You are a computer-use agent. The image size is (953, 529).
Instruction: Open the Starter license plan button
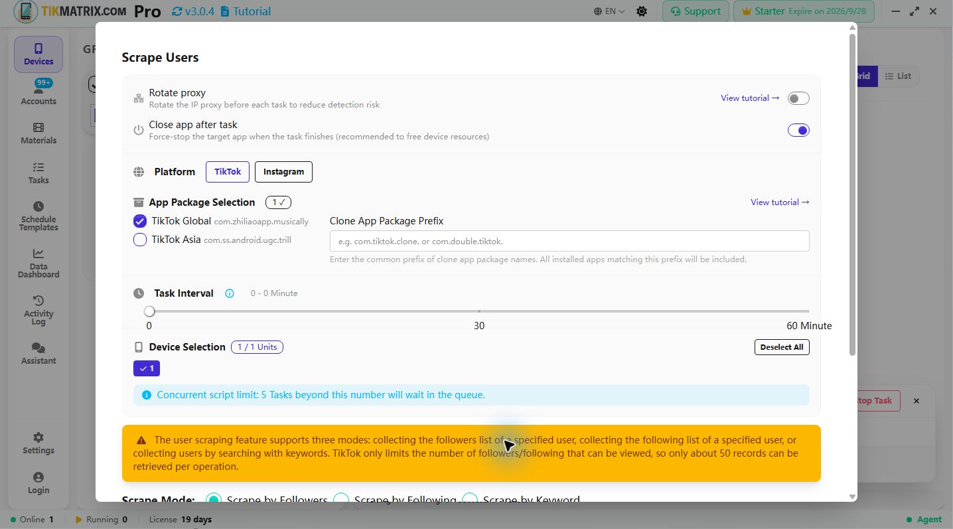coord(804,11)
